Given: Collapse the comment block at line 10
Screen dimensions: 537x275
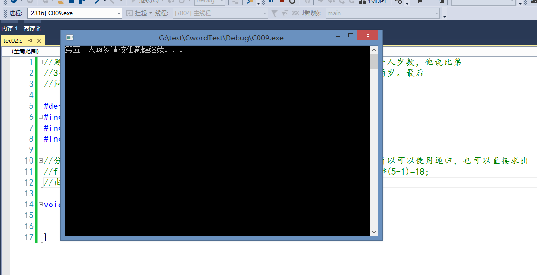Looking at the screenshot, I should 40,160.
